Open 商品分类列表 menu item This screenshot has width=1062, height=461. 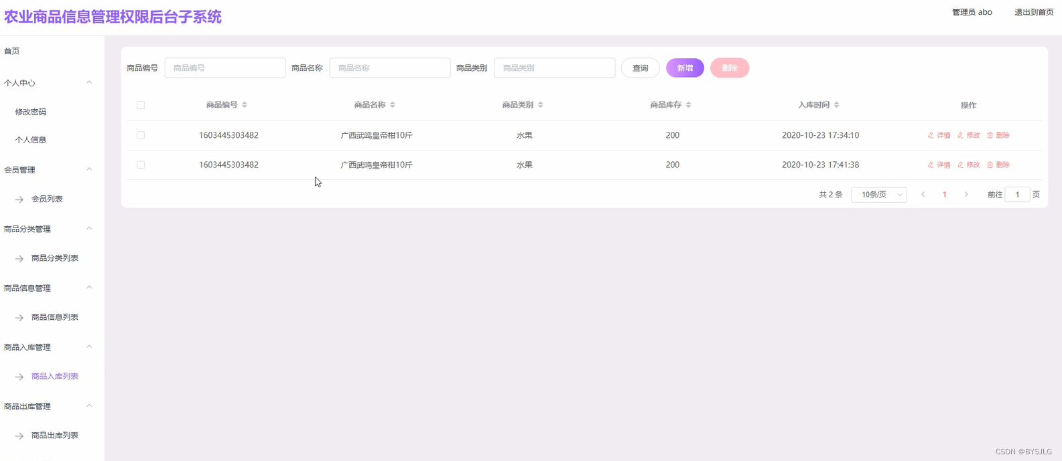[55, 258]
